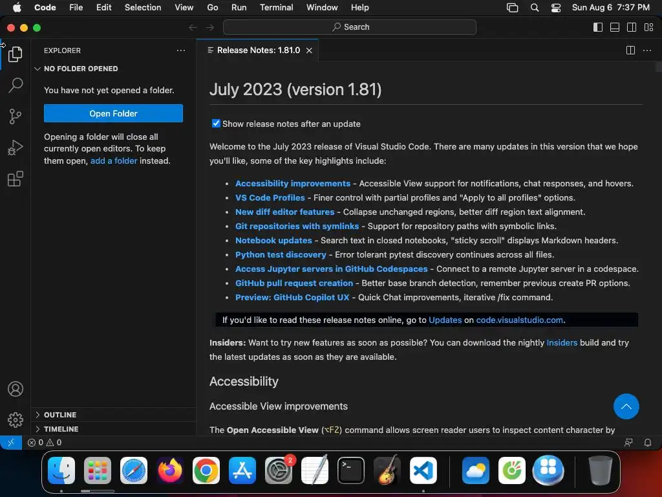Click the Updates link
The height and width of the screenshot is (497, 662).
(445, 320)
